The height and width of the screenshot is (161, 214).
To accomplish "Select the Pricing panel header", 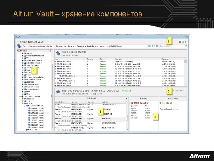I will pyautogui.click(x=144, y=98).
